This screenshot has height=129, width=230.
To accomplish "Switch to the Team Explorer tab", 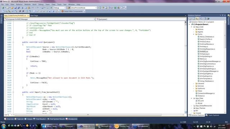I will tap(212, 115).
